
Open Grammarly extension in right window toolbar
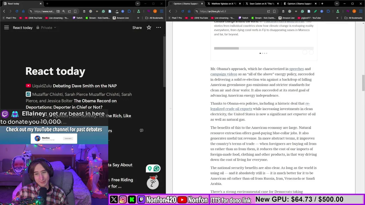(302, 11)
